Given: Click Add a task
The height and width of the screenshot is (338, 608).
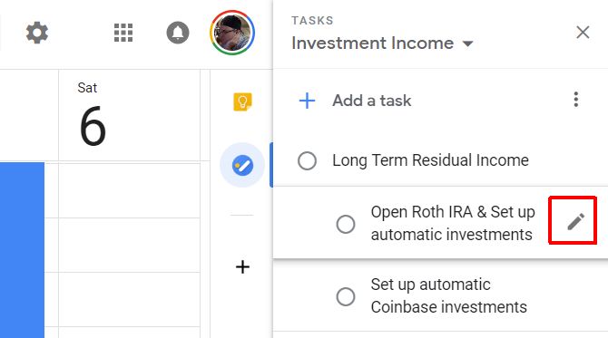Looking at the screenshot, I should click(x=371, y=101).
